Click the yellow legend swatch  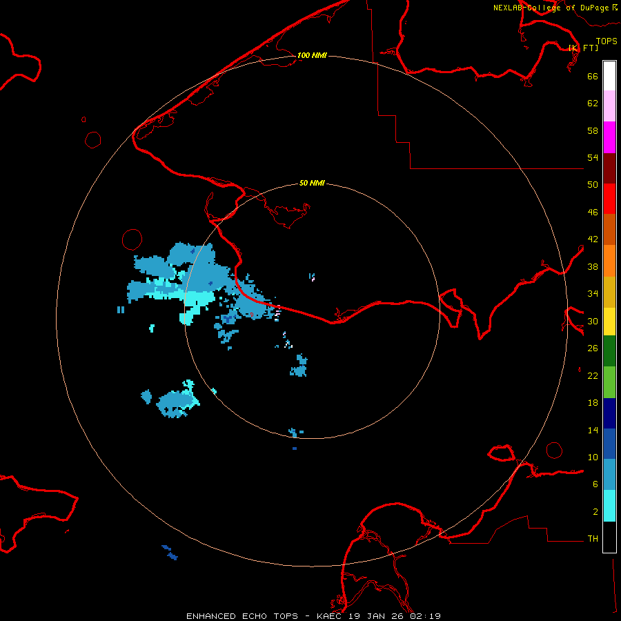coord(609,322)
